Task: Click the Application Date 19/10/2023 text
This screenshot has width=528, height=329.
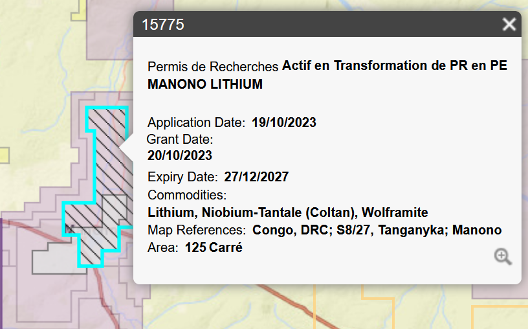Action: pyautogui.click(x=284, y=122)
